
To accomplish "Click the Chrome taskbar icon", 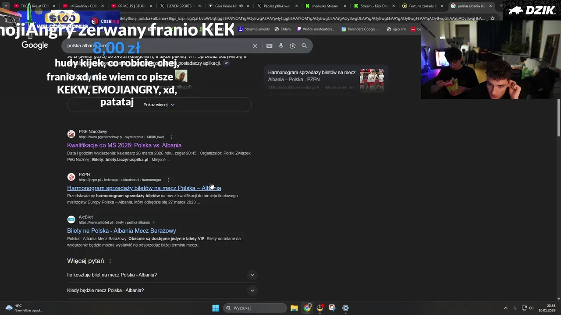I will tap(307, 308).
